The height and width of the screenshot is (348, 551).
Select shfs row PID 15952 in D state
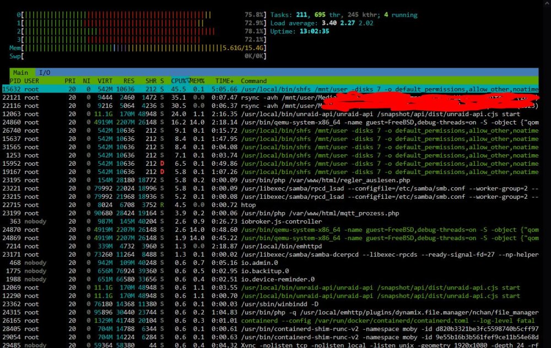270,164
